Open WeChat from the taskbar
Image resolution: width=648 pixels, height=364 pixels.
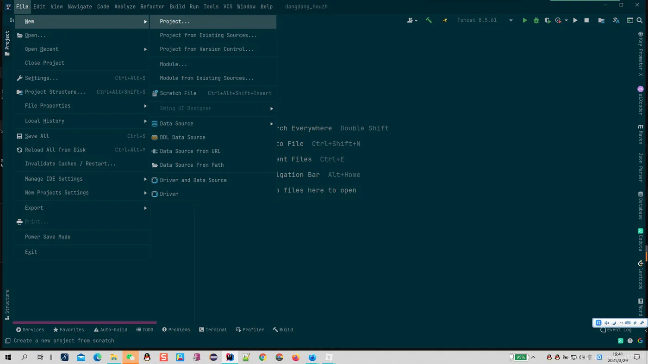(x=131, y=357)
